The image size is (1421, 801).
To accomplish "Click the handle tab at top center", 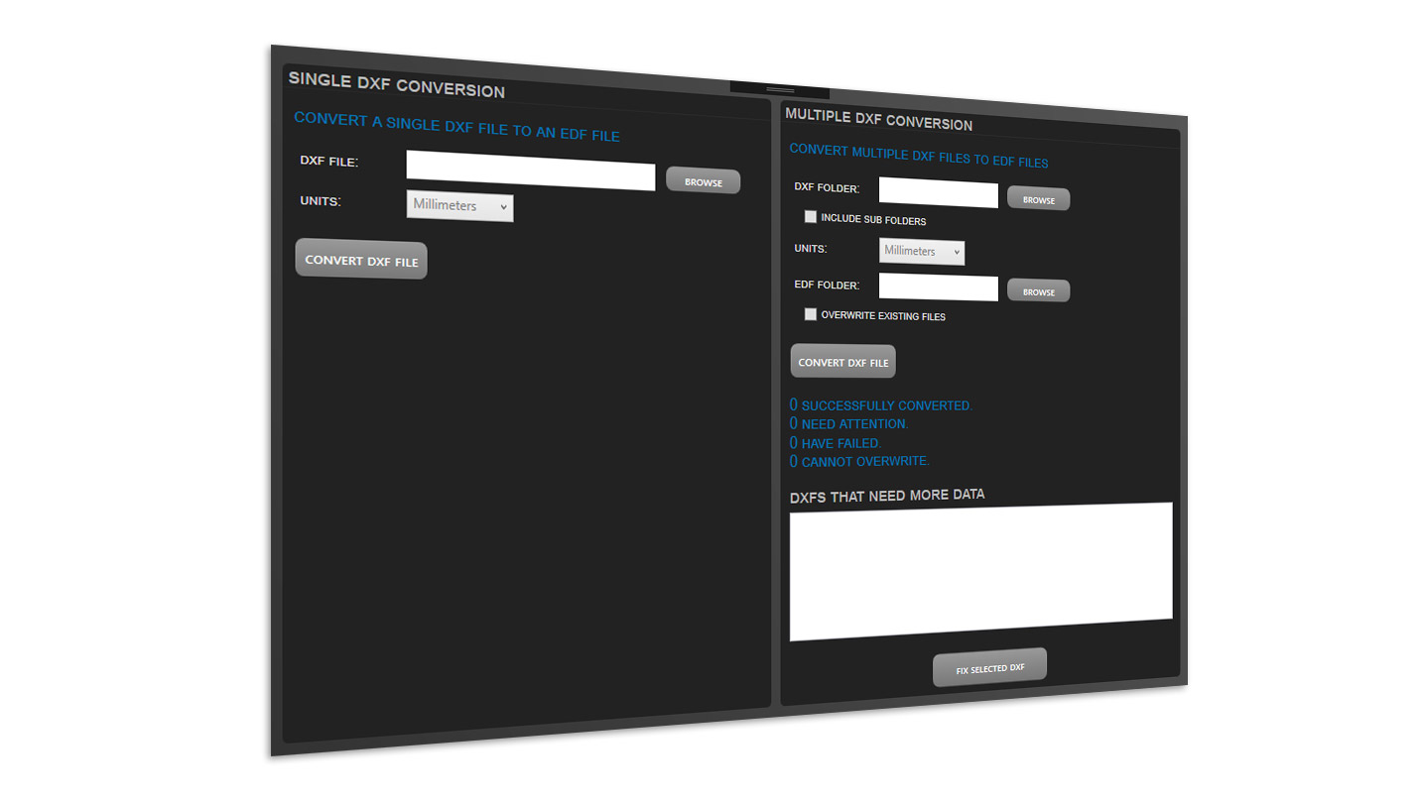I will [780, 90].
